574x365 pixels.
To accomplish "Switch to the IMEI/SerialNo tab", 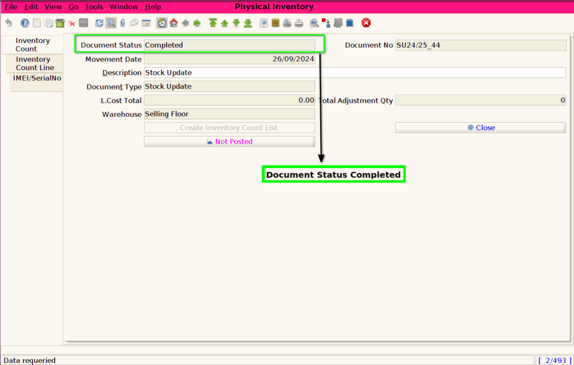I will [37, 82].
